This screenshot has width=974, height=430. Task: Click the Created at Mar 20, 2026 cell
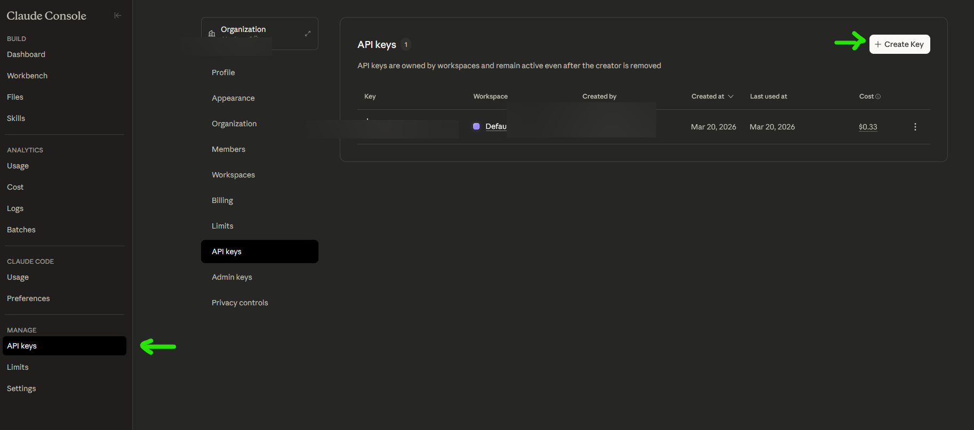[714, 127]
